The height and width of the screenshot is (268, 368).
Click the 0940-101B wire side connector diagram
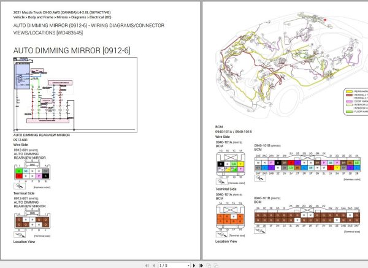tap(307, 164)
